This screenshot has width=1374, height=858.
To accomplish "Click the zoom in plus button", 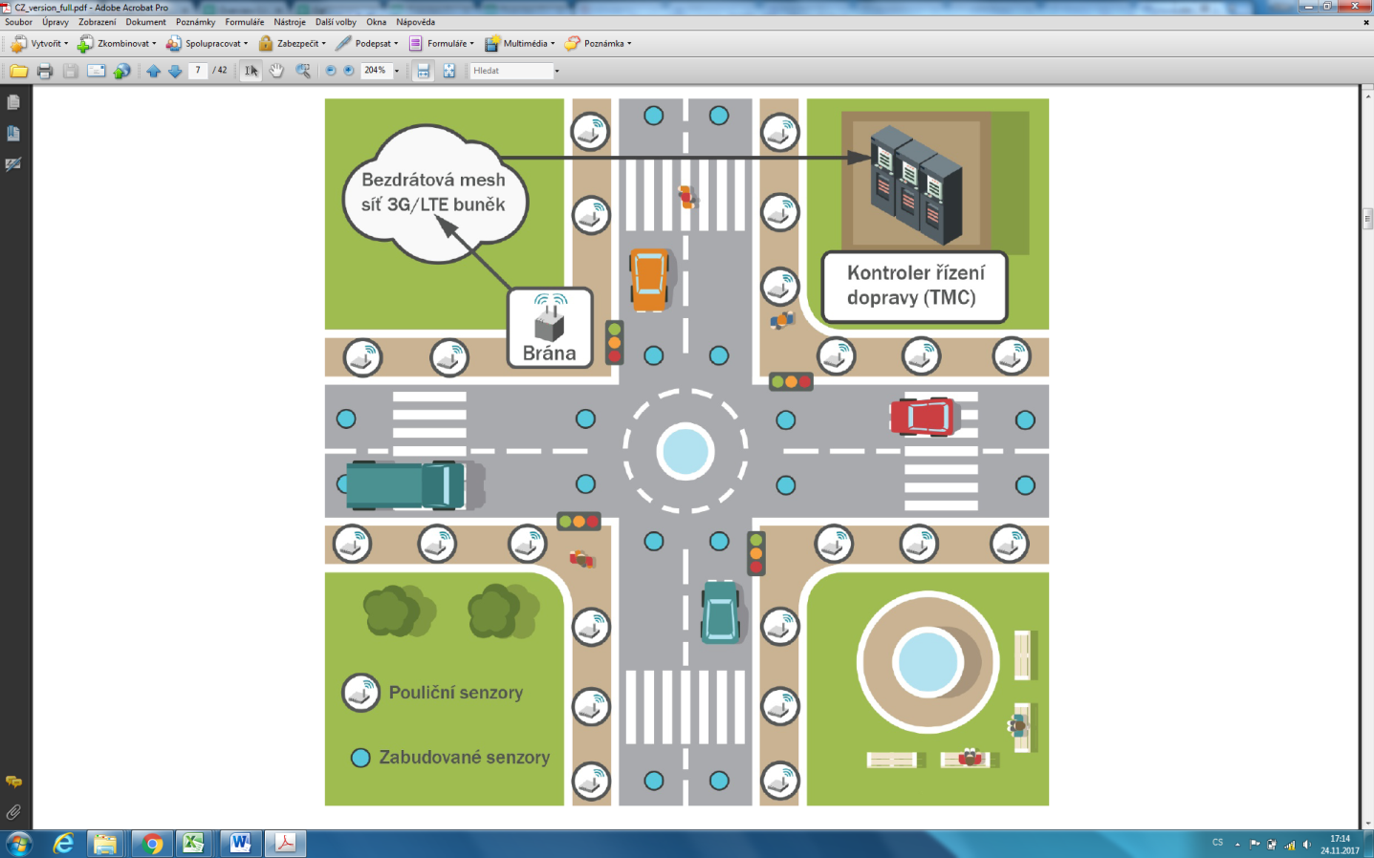I will [x=349, y=71].
